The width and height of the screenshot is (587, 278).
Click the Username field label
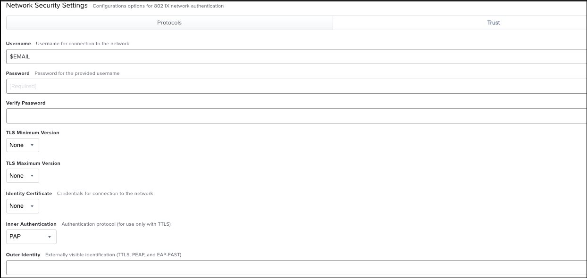coord(18,43)
